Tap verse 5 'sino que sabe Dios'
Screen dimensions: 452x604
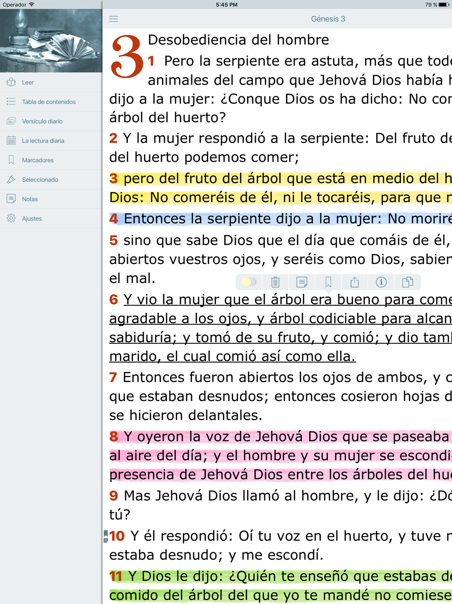coord(281,259)
